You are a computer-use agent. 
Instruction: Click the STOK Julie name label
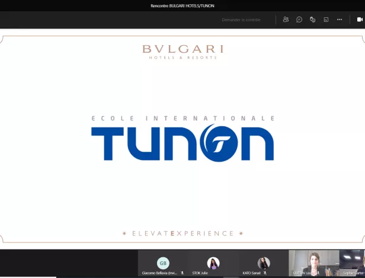(200, 273)
